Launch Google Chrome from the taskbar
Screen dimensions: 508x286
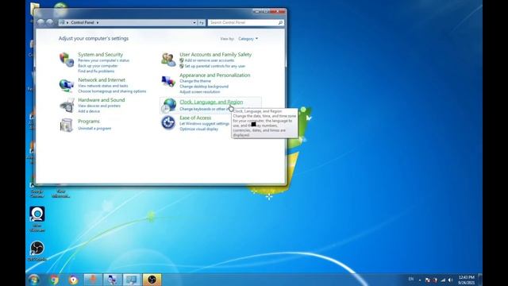click(x=55, y=280)
